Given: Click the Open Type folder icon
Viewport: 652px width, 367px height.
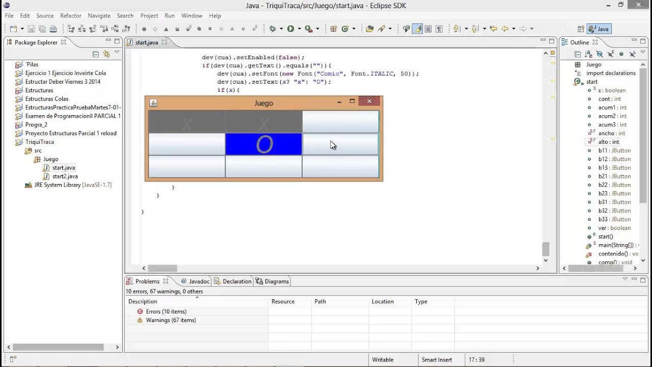Looking at the screenshot, I should [x=370, y=29].
